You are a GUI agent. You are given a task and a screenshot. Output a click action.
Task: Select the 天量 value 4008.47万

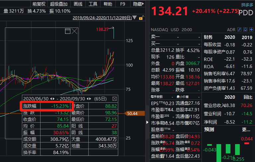point(106,139)
